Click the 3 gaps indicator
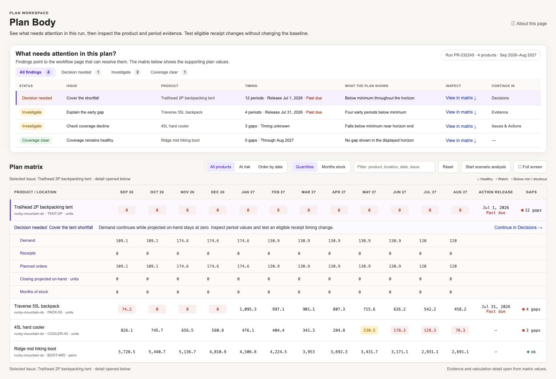This screenshot has height=379, width=556. pos(531,330)
